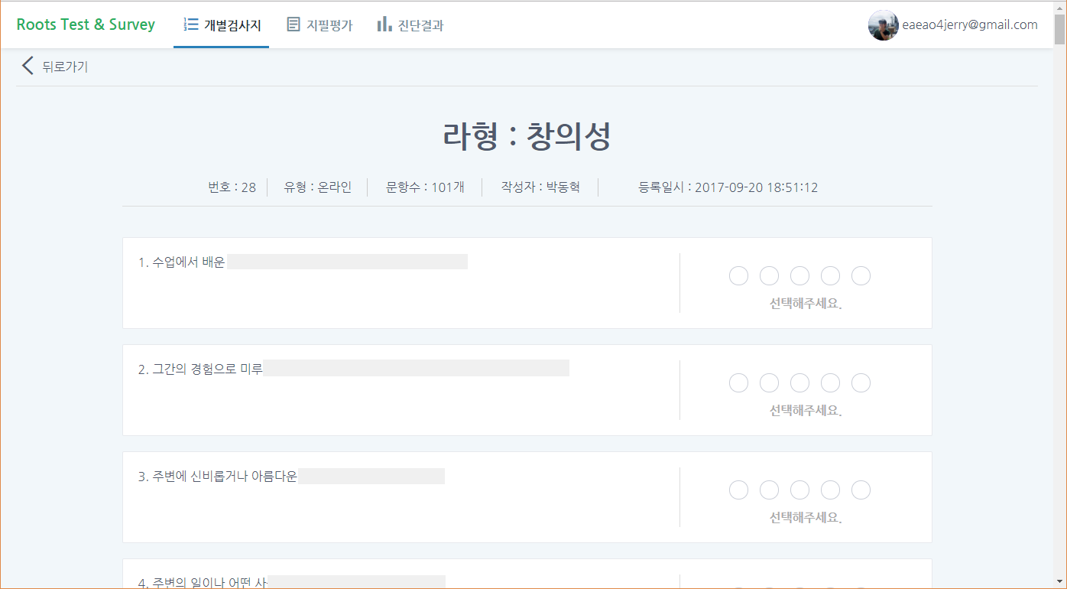
Task: Select third rating circle for question 2
Action: click(799, 383)
